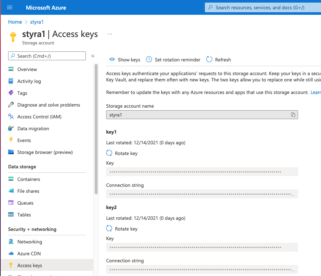Screen dimensions: 321x276
Task: Open the Azure portal hamburger menu
Action: click(10, 7)
